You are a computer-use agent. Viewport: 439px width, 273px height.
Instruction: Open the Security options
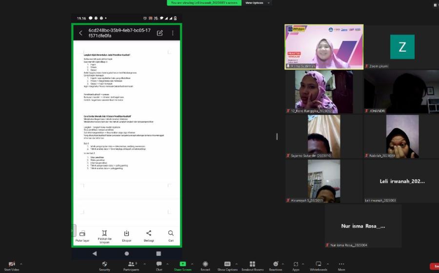click(x=104, y=265)
